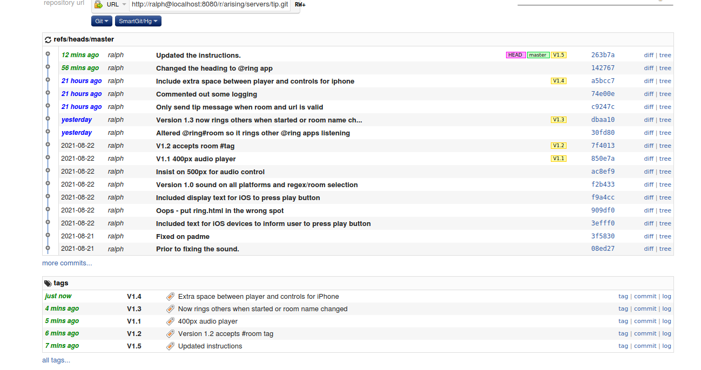Open log link for tag V1.3

tap(666, 309)
